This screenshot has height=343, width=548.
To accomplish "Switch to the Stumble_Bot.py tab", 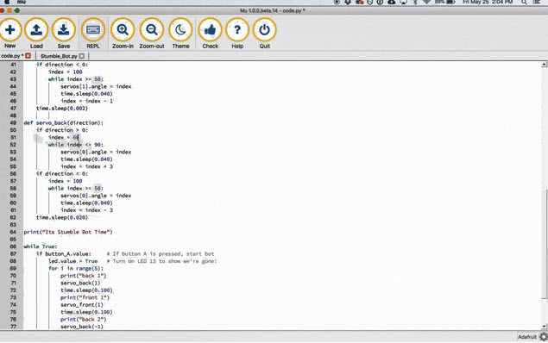I will (x=59, y=56).
